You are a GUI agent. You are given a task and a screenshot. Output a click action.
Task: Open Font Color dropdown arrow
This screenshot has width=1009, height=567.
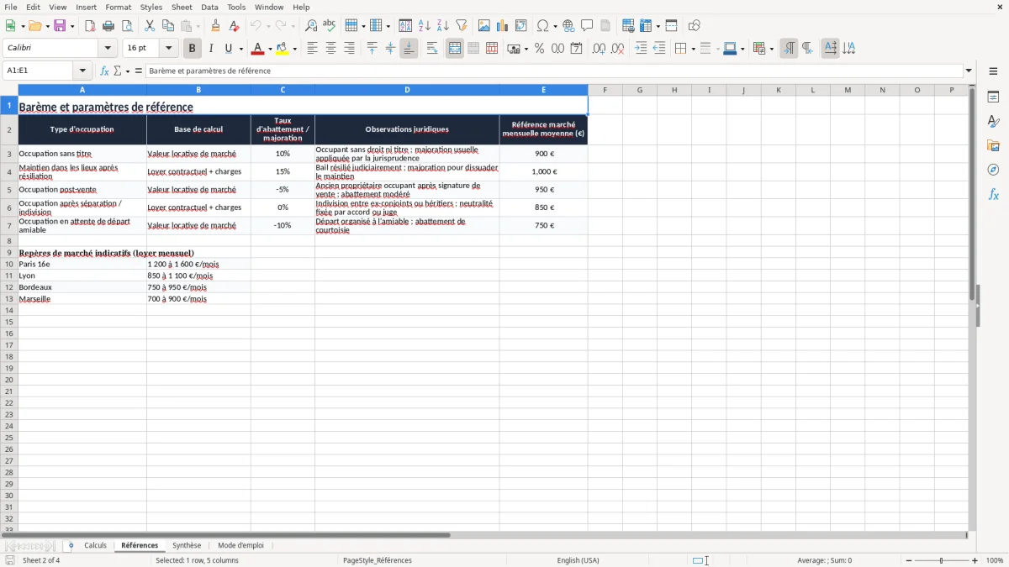click(x=270, y=50)
